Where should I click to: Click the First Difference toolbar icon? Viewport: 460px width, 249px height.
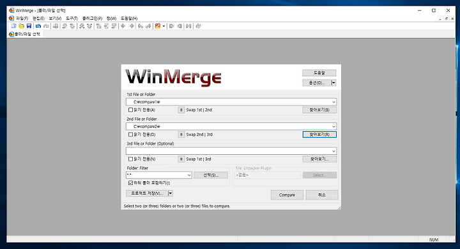pyautogui.click(x=99, y=26)
